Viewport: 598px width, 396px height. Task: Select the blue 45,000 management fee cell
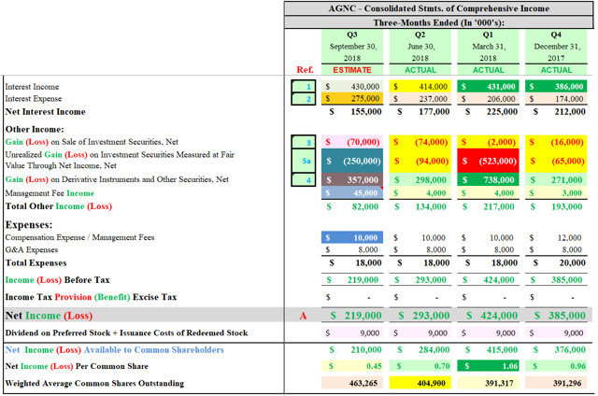[x=352, y=192]
